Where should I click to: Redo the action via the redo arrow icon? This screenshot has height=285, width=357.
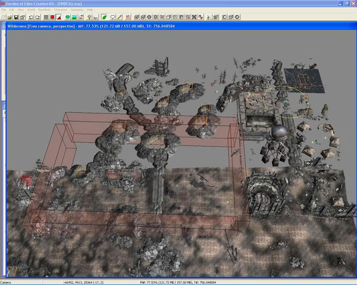pyautogui.click(x=37, y=17)
